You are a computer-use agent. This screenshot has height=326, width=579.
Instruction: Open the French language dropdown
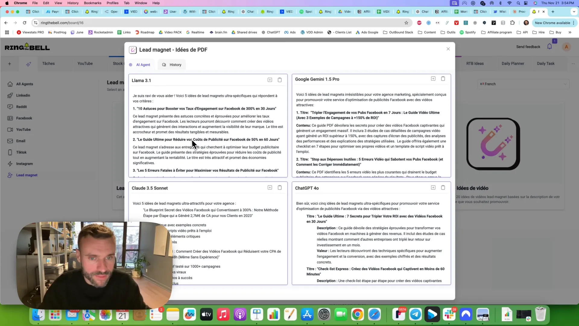coord(524,84)
